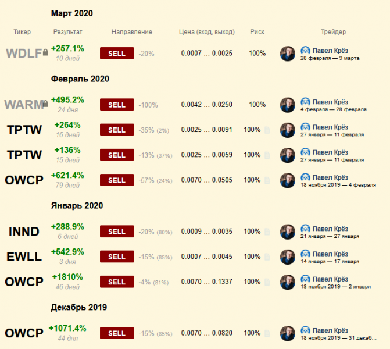The image size is (390, 349).
Task: Click the document icon in INND row
Action: pos(267,232)
